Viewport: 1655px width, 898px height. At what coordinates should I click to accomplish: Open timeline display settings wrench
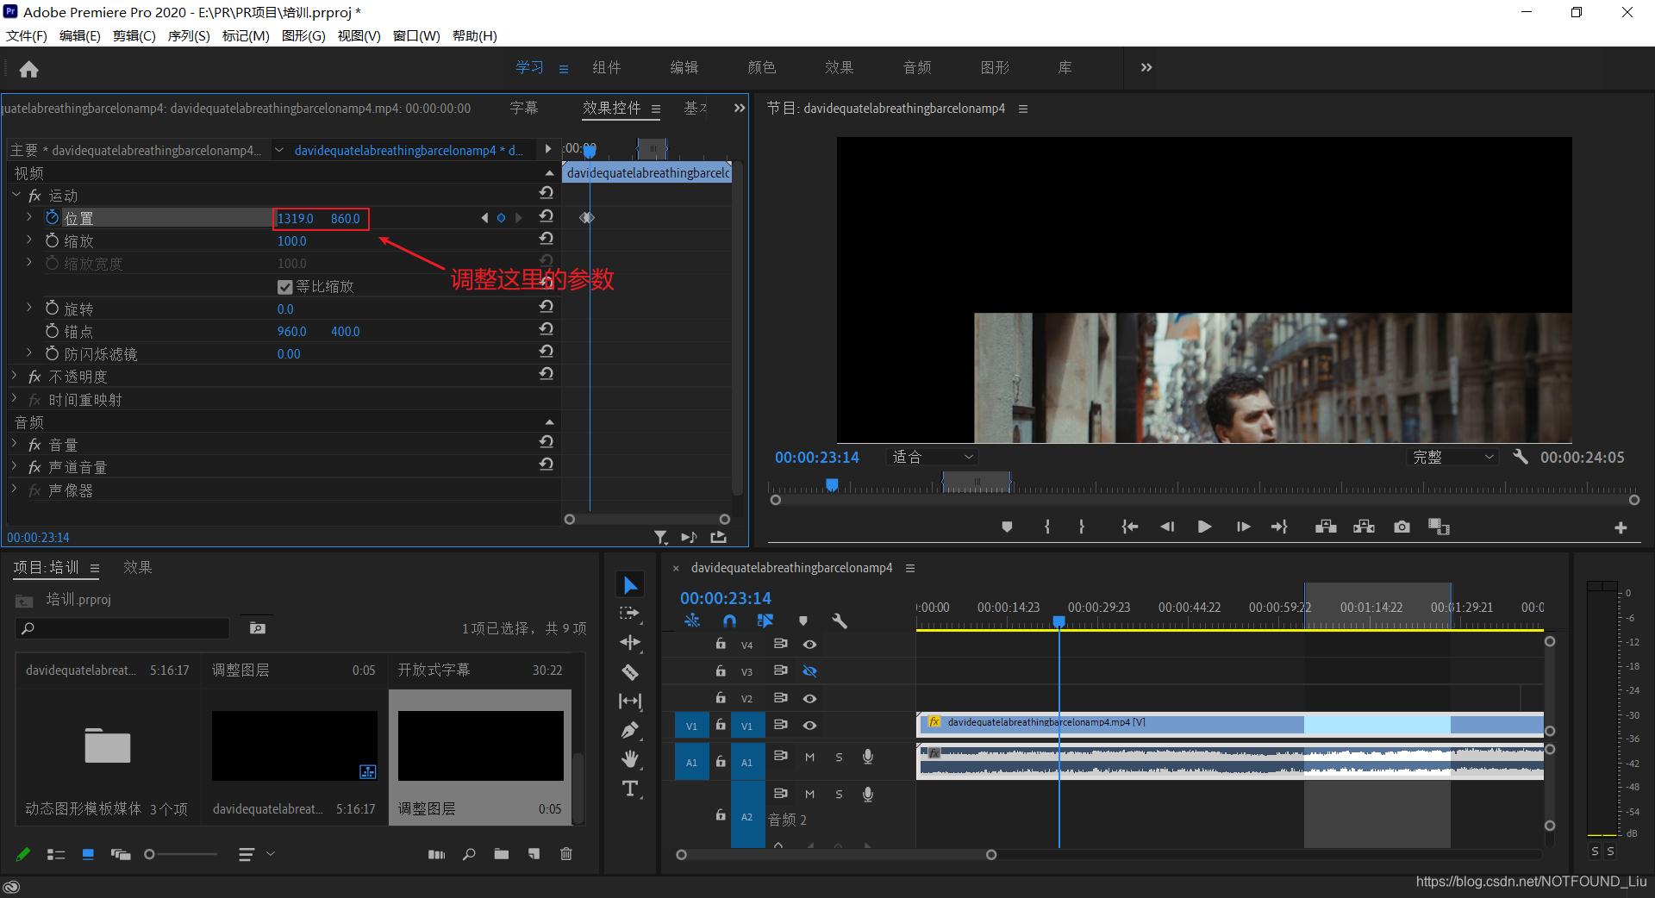pyautogui.click(x=840, y=620)
